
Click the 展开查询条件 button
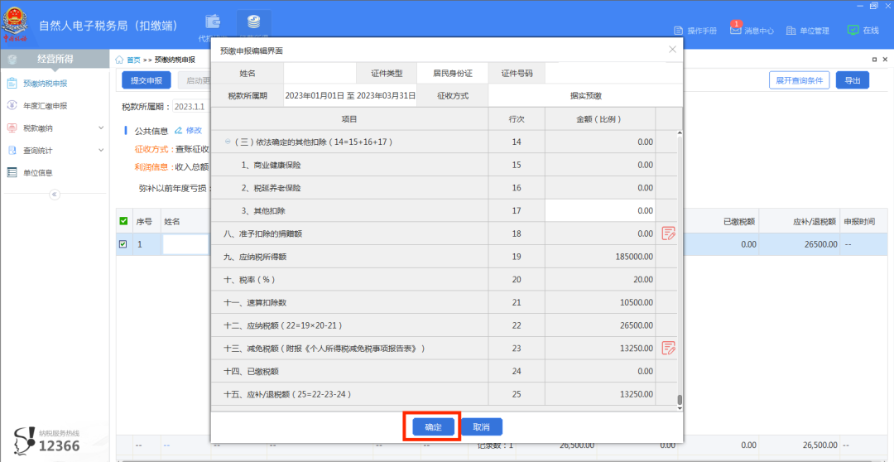tap(799, 80)
